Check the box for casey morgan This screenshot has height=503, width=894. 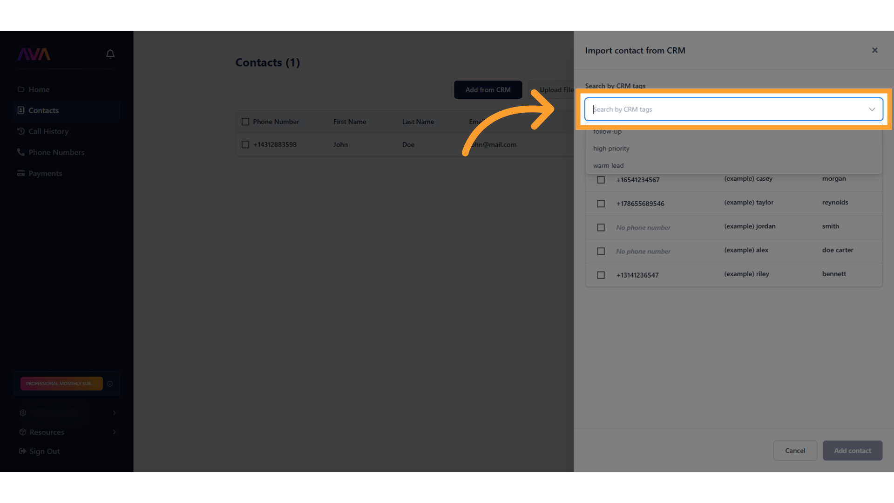tap(601, 180)
